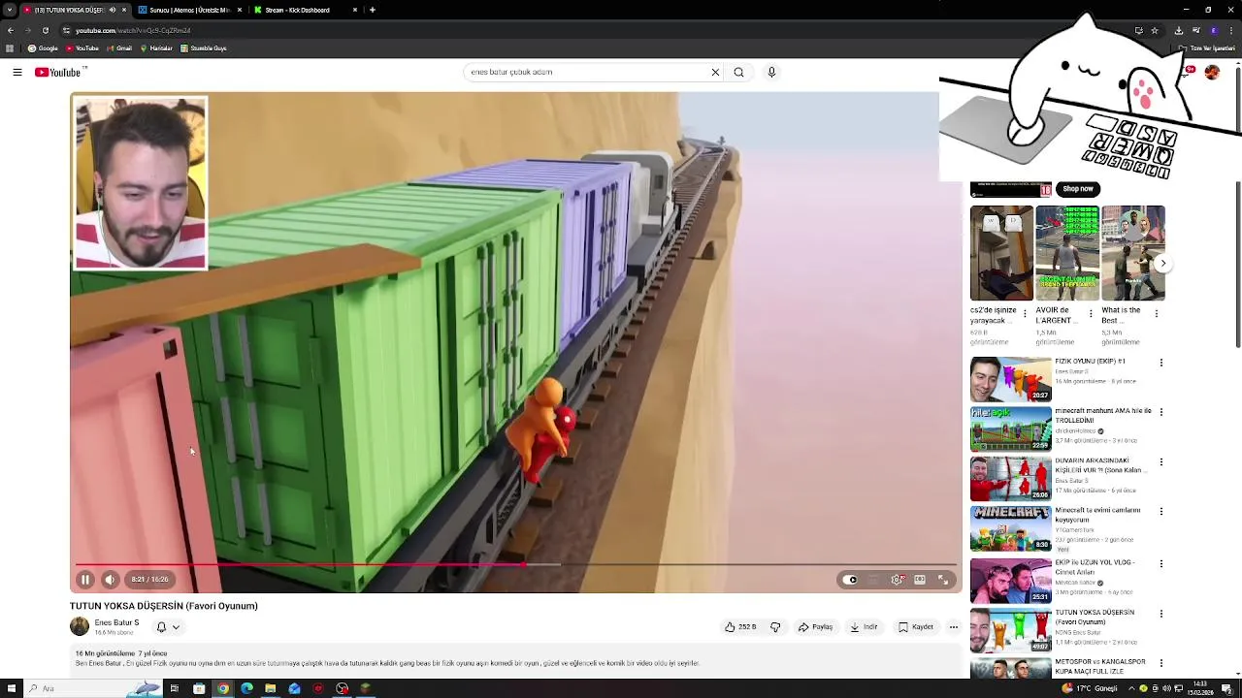This screenshot has width=1242, height=698.
Task: Open File Explorer from taskbar
Action: tap(271, 688)
